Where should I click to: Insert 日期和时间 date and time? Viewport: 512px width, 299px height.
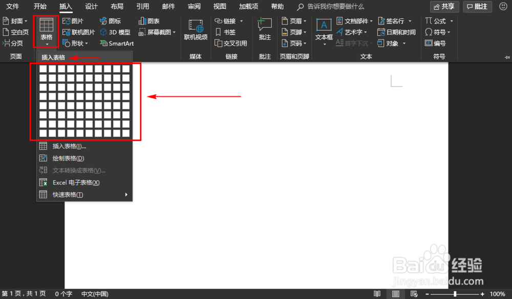pos(396,32)
